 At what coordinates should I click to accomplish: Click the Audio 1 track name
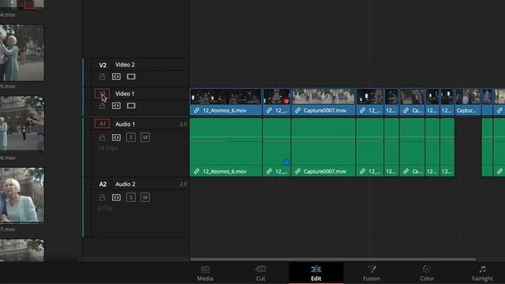125,124
